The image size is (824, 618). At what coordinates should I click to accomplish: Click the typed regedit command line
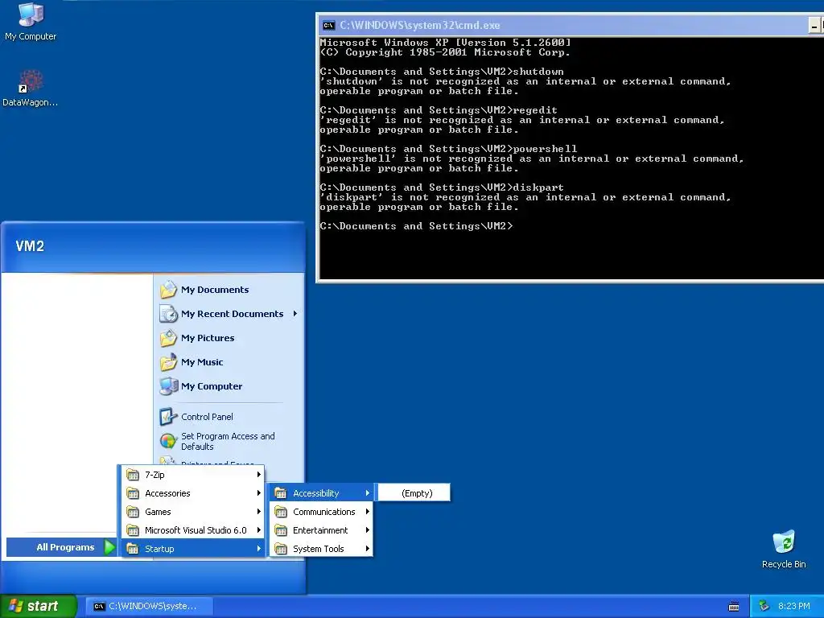[x=439, y=110]
